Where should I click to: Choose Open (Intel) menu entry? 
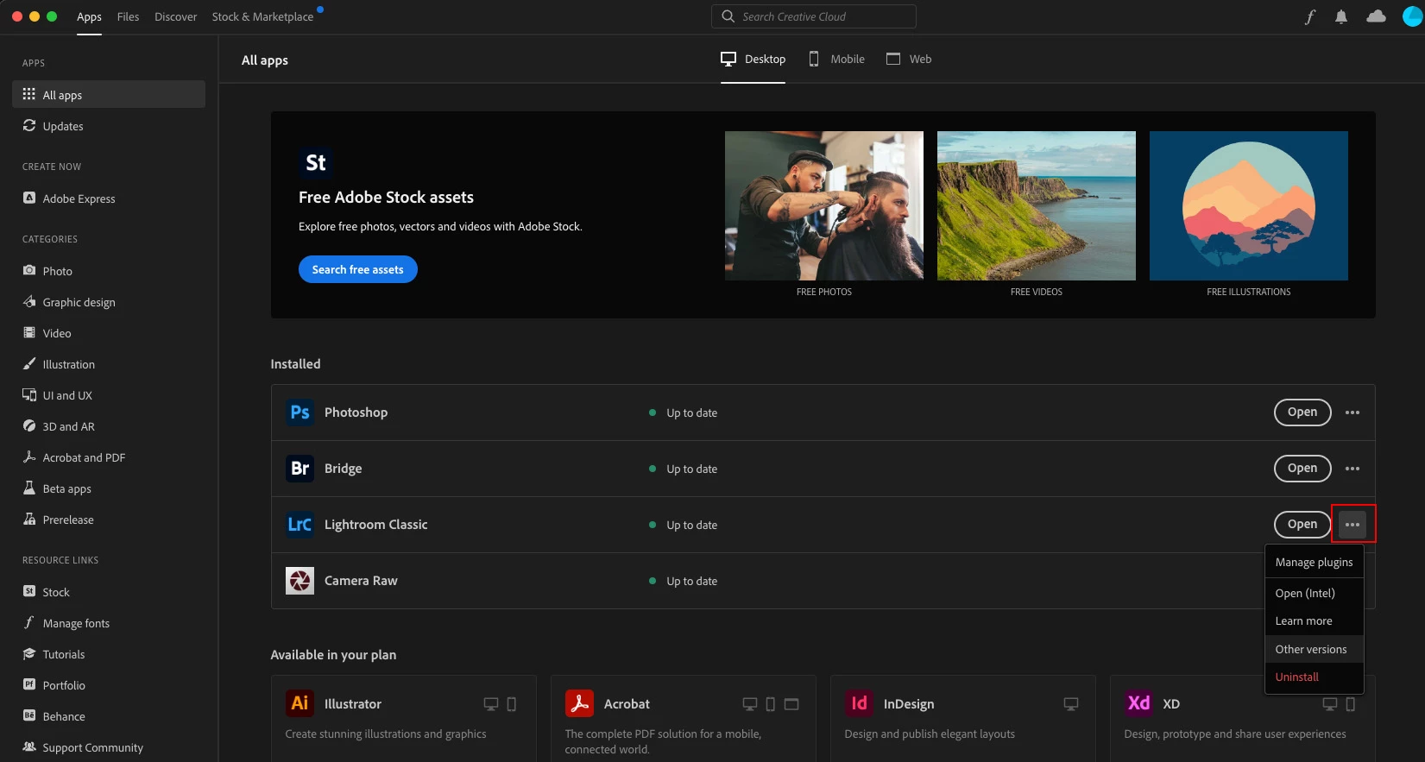[x=1315, y=593]
